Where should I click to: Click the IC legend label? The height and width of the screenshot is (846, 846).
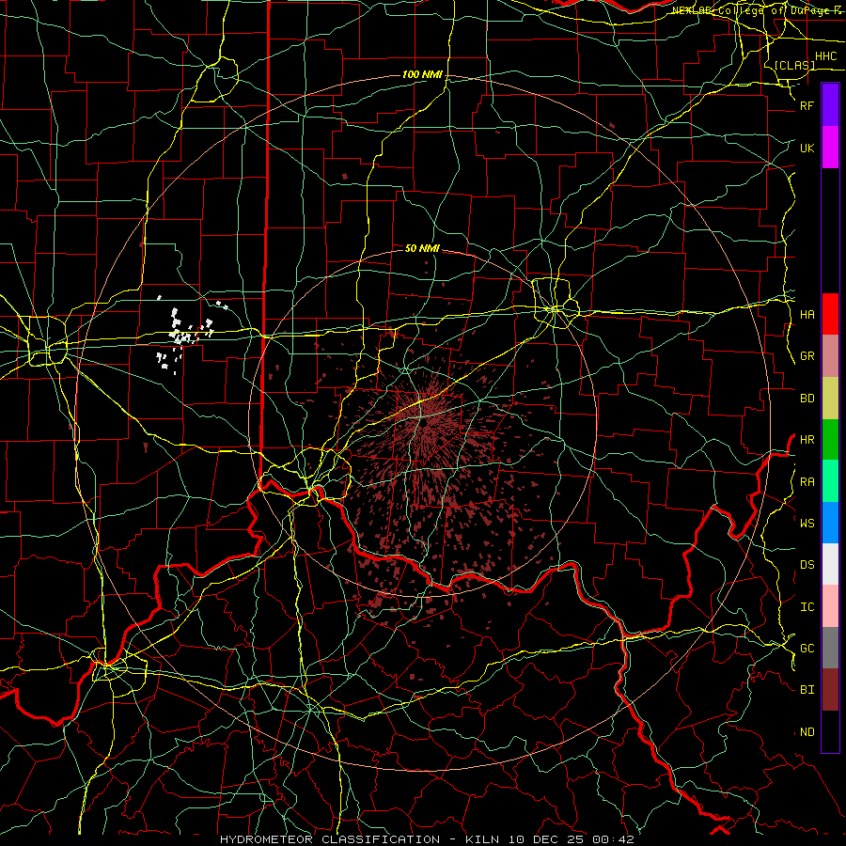click(807, 607)
